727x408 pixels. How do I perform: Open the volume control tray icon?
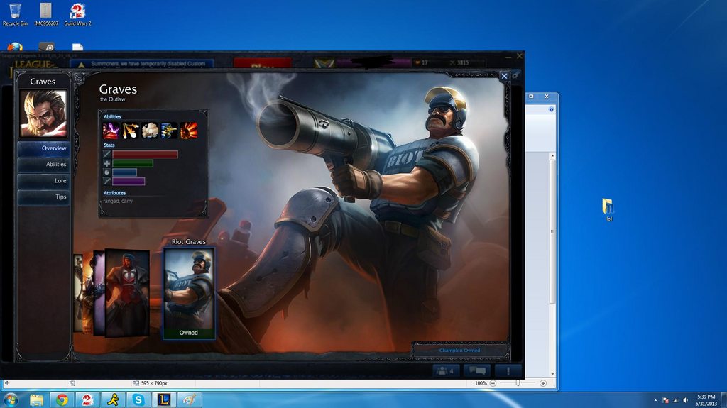(685, 400)
